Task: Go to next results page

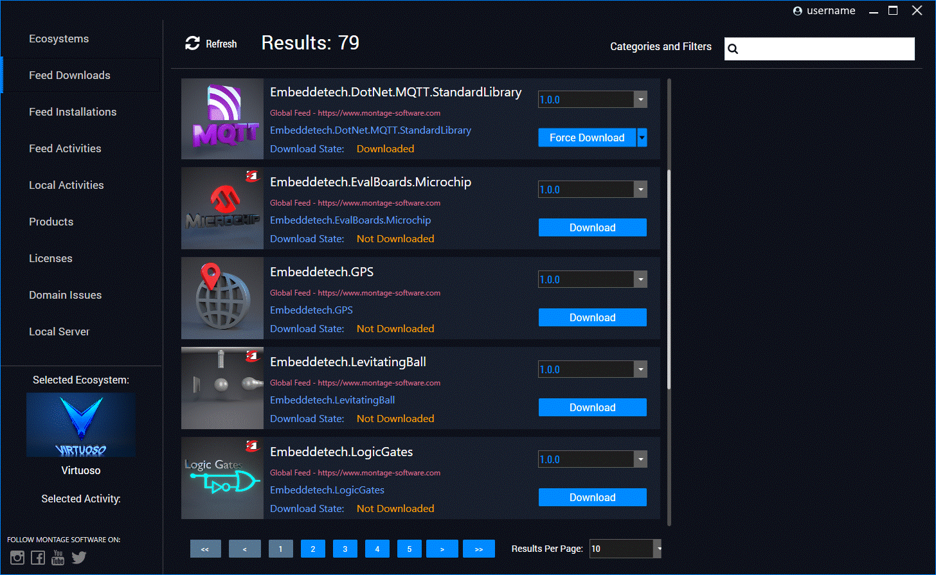Action: [x=442, y=549]
